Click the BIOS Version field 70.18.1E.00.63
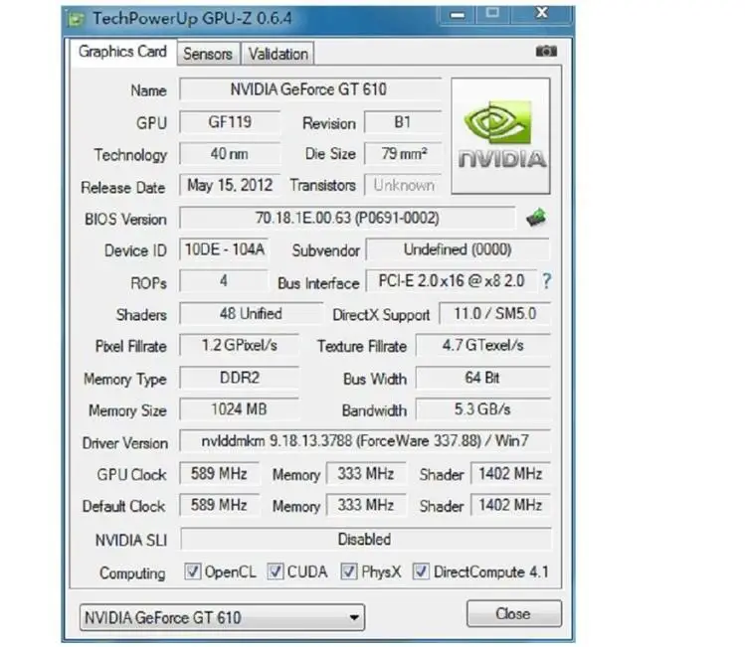 pyautogui.click(x=347, y=218)
